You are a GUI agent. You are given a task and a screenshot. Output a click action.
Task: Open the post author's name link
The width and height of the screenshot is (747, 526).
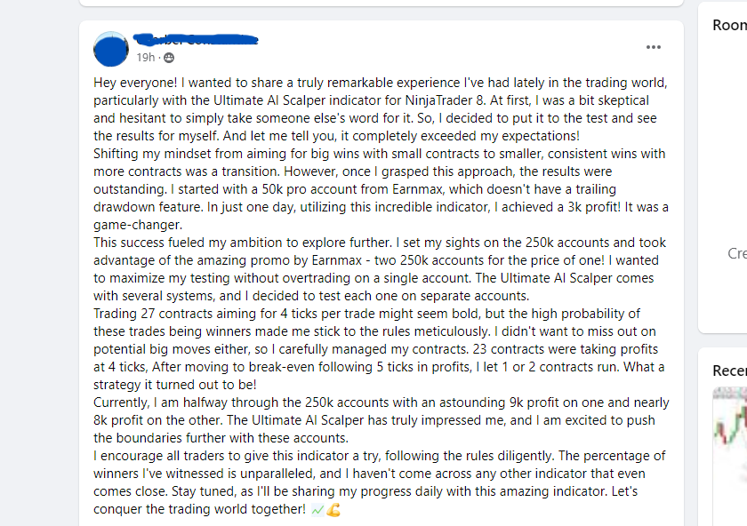click(196, 39)
